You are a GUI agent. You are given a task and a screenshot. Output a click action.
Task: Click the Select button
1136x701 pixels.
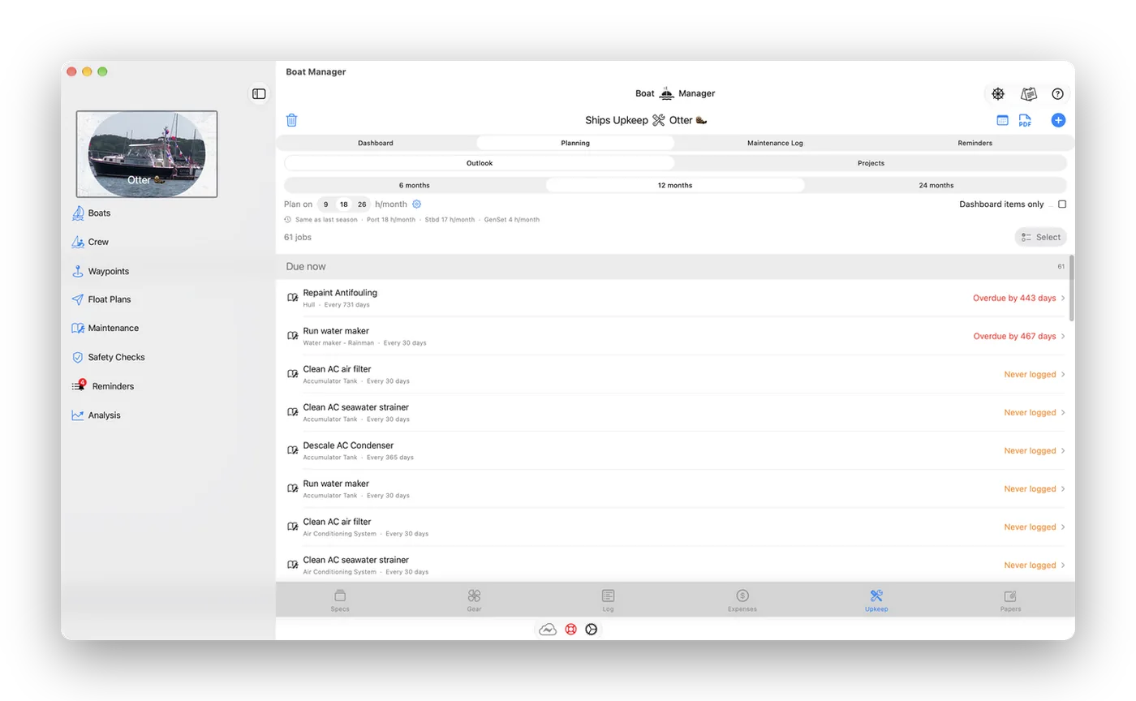pos(1040,237)
